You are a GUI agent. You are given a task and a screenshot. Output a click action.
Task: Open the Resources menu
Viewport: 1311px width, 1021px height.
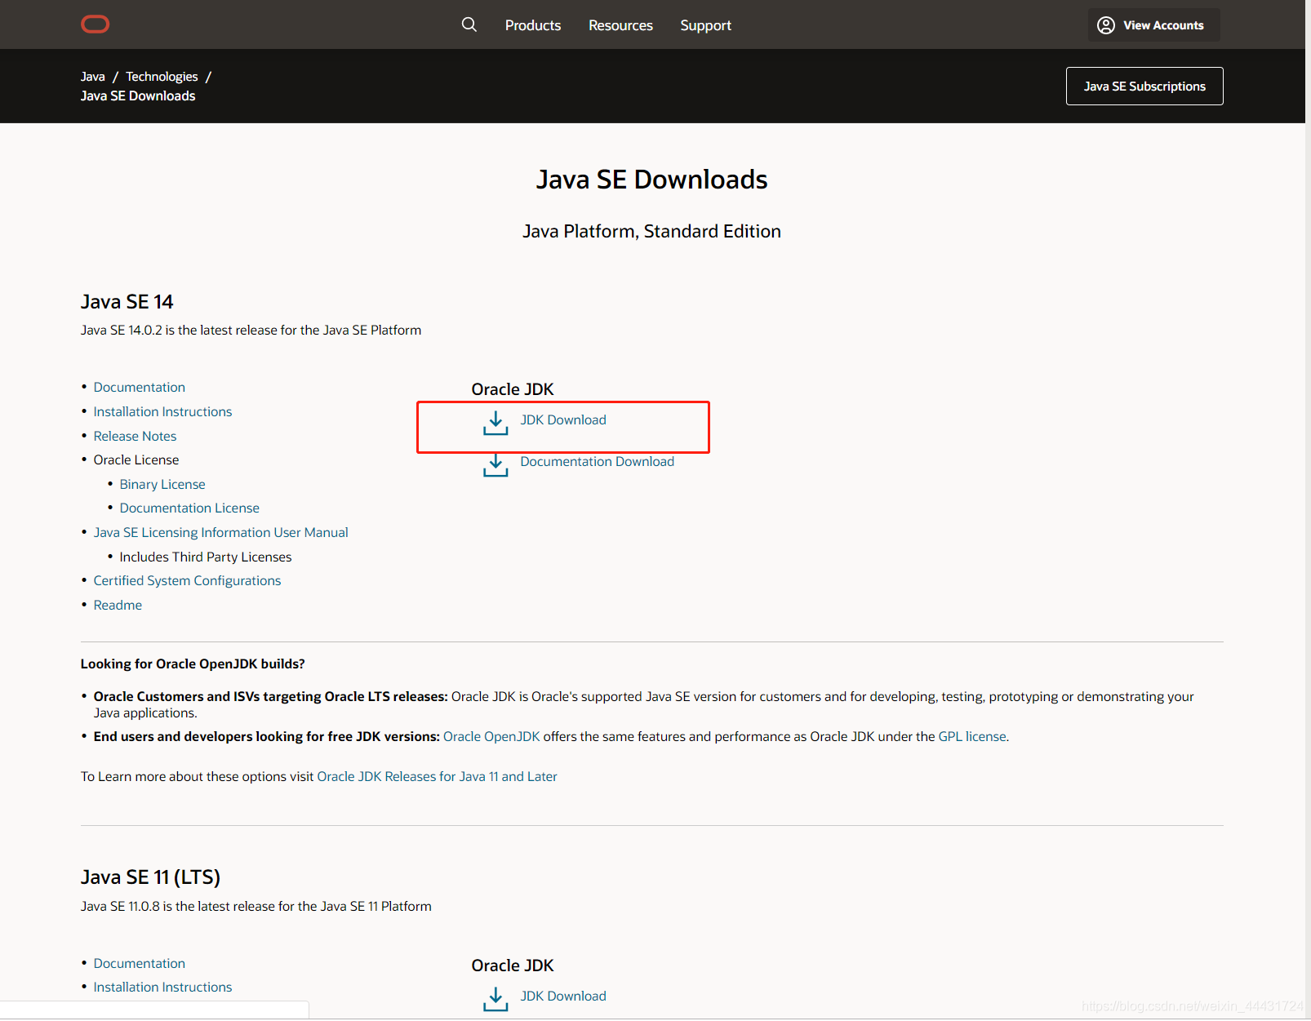[x=620, y=24]
